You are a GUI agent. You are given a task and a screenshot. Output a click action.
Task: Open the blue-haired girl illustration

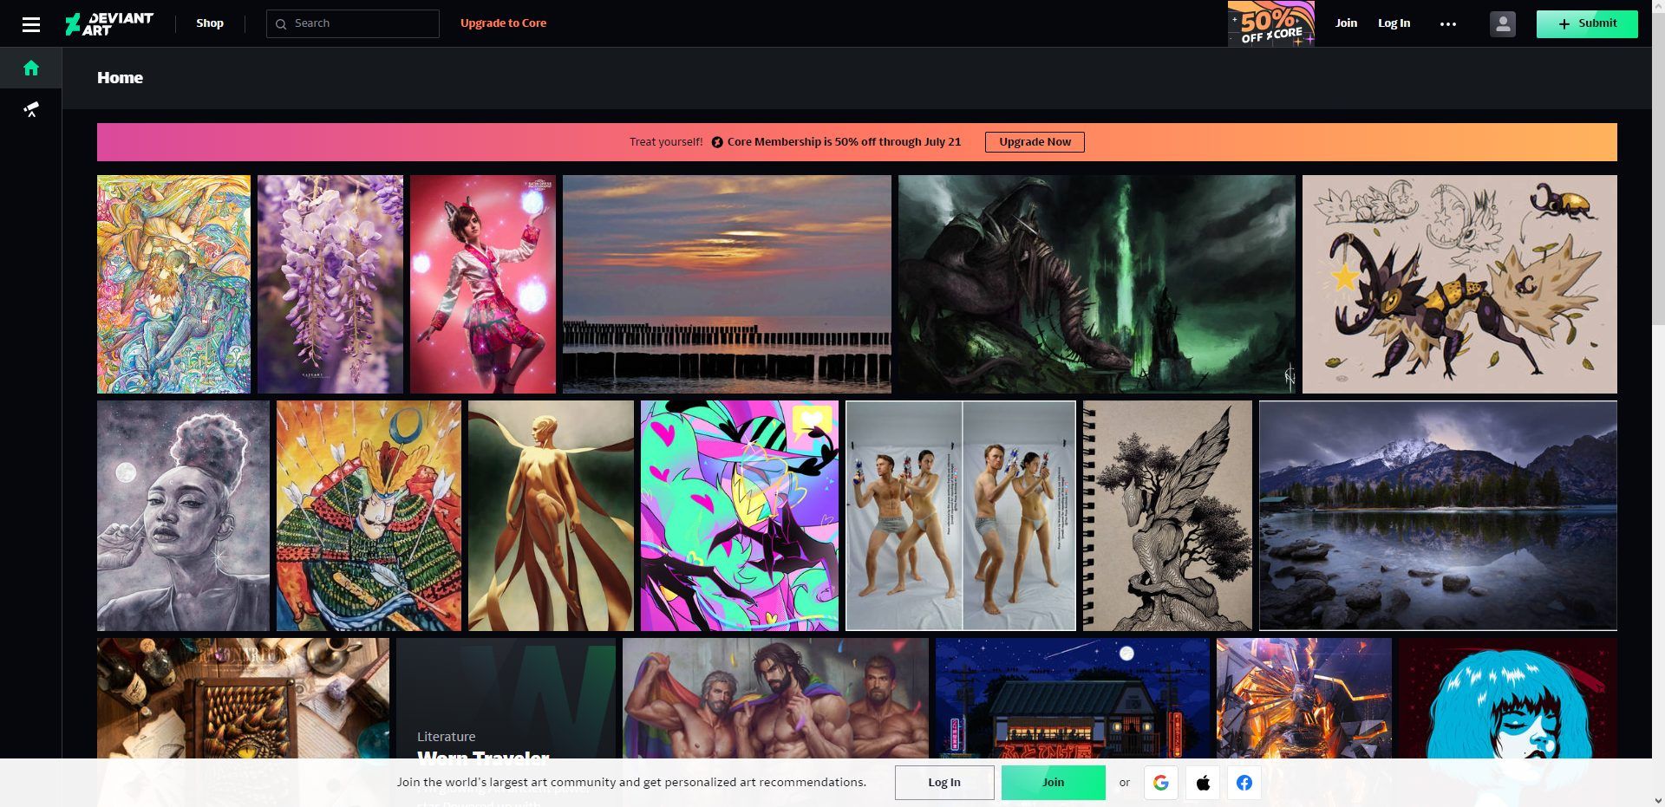point(1508,698)
